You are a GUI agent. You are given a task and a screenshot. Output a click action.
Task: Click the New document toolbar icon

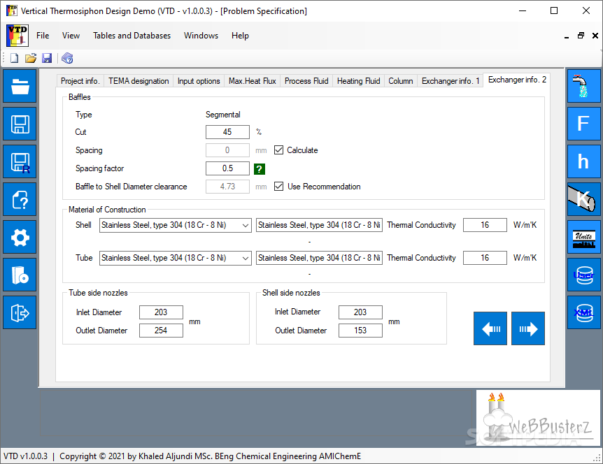[x=14, y=59]
